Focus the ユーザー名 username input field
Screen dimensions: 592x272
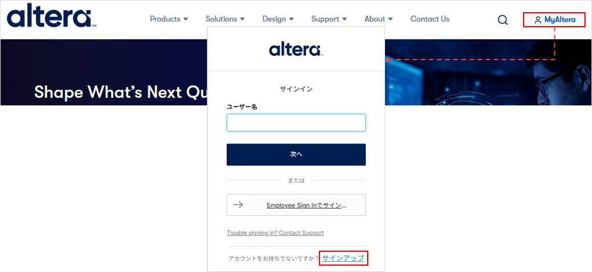coord(296,123)
